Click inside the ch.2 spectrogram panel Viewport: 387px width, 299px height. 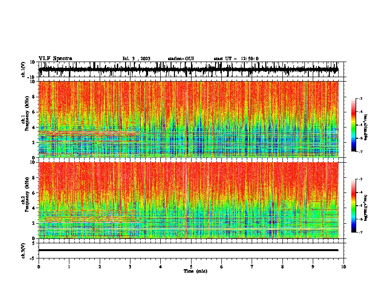coord(188,200)
